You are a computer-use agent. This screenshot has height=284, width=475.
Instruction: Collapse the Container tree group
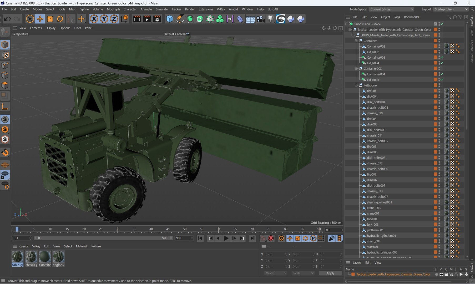(x=356, y=41)
